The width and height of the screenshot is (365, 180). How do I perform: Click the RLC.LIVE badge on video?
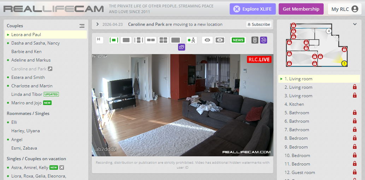259,59
